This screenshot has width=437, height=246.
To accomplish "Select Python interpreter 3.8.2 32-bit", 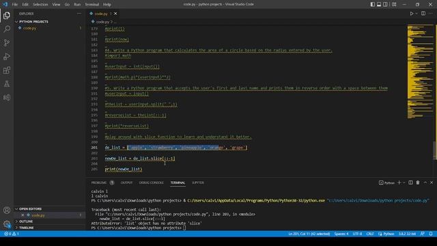I will tap(407, 234).
